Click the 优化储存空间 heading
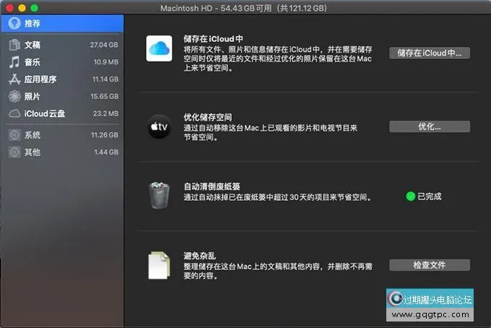 [208, 117]
